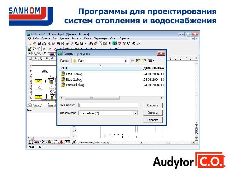Open the Справка menu
The width and height of the screenshot is (227, 170).
pyautogui.click(x=124, y=38)
